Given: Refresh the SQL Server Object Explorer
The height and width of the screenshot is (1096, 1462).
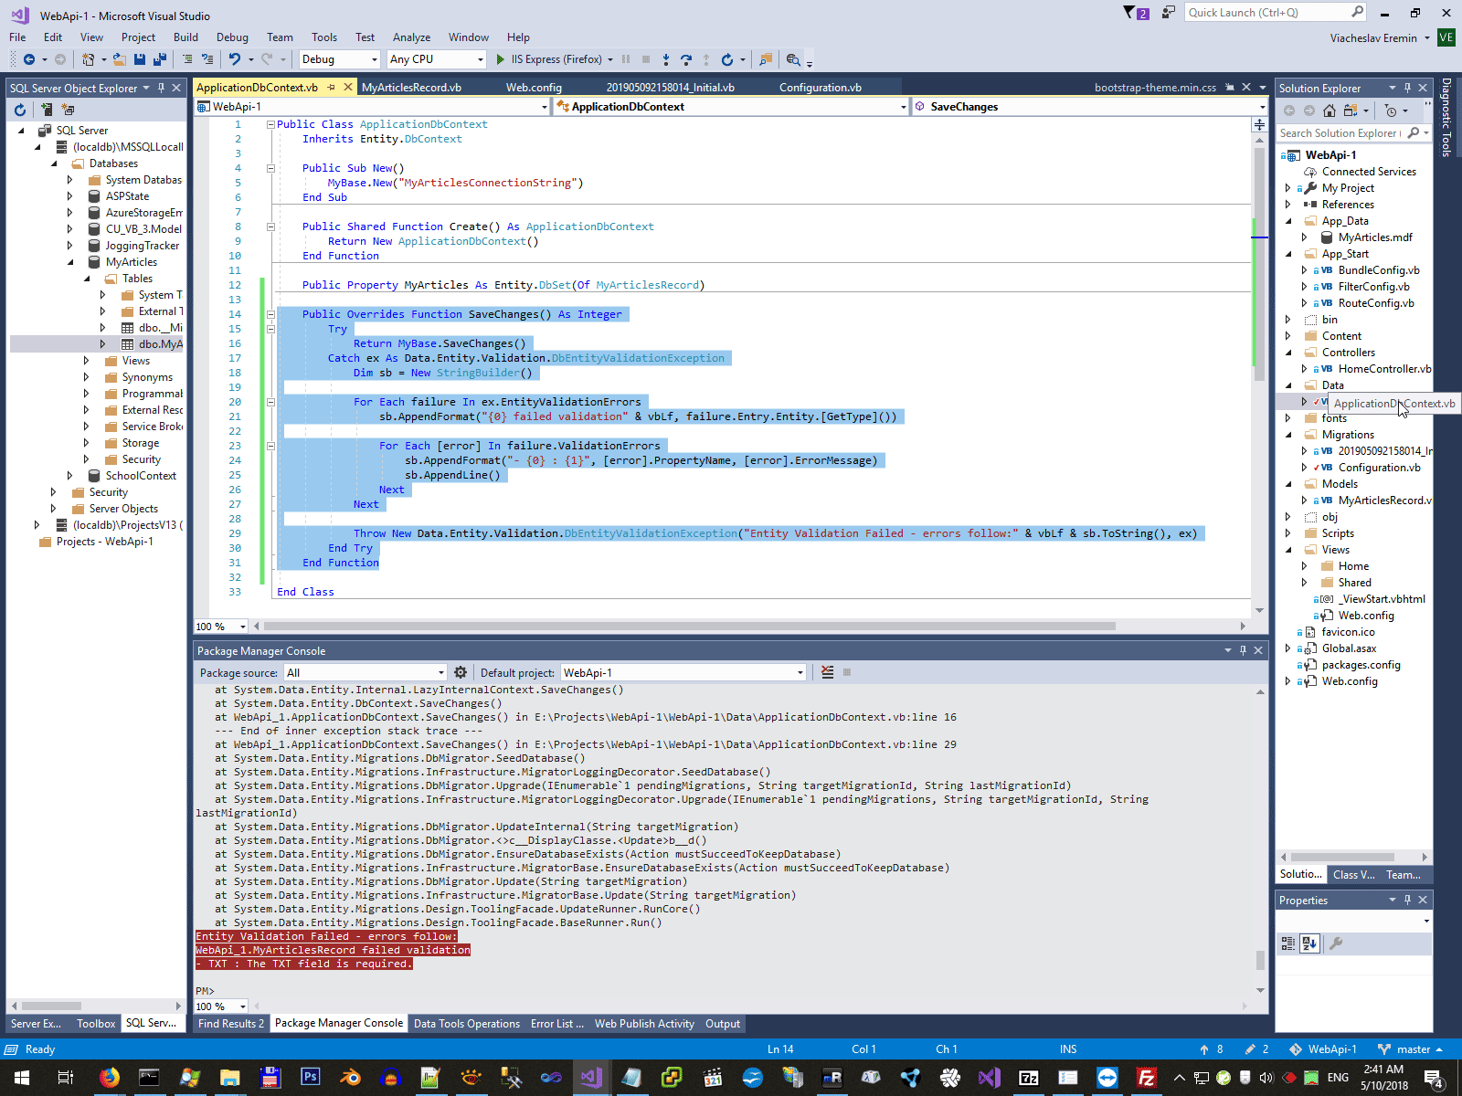Looking at the screenshot, I should pyautogui.click(x=20, y=110).
